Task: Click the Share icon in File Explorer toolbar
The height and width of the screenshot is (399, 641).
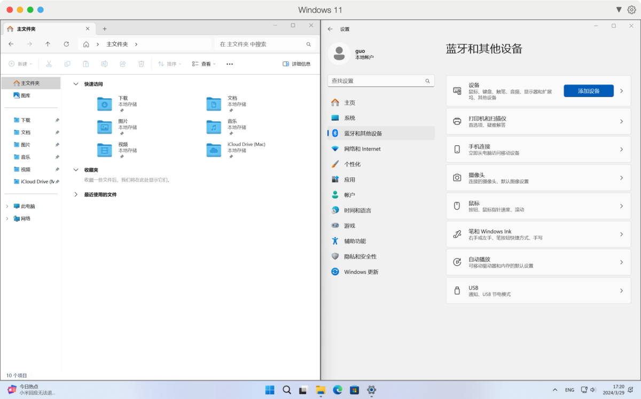Action: click(122, 64)
